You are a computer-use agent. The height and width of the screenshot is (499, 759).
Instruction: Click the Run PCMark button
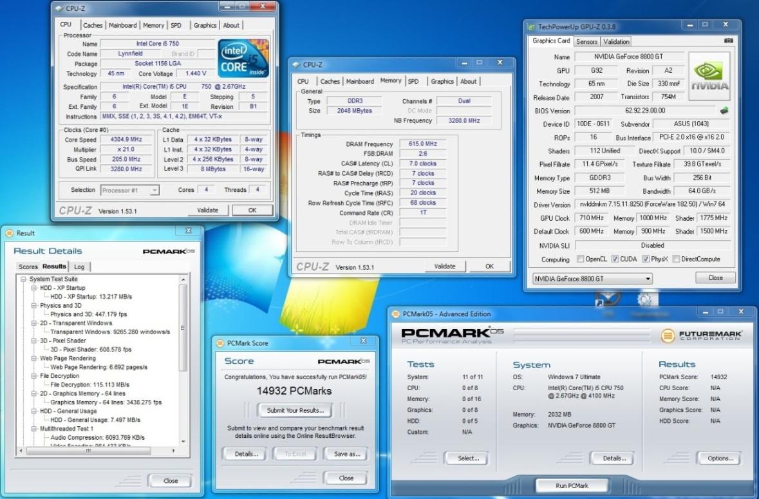point(572,485)
